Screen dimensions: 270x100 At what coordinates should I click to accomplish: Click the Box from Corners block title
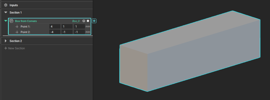click(x=26, y=21)
